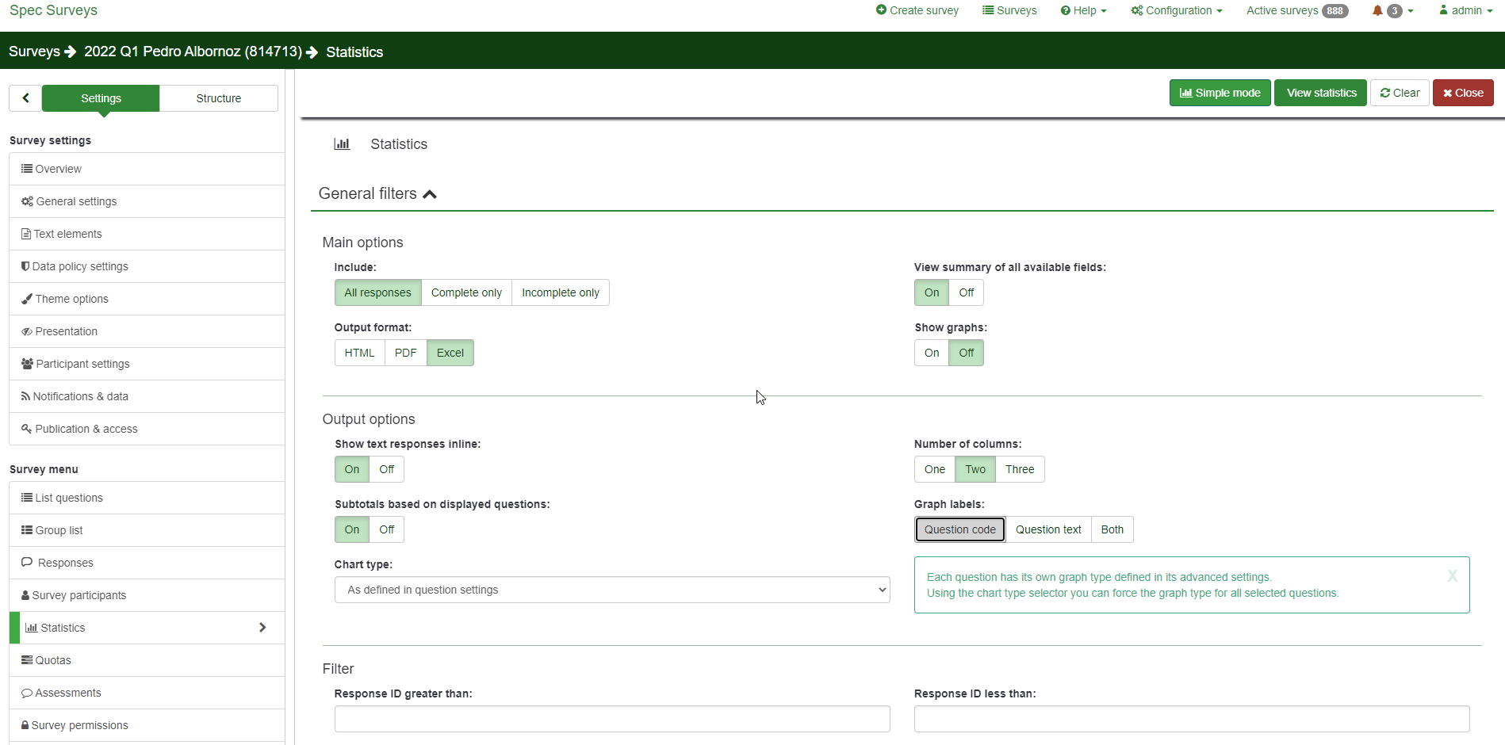1505x745 pixels.
Task: Open Survey permissions lock item
Action: pyautogui.click(x=79, y=725)
